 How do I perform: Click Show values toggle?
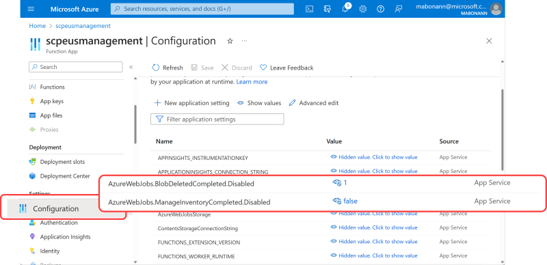(259, 103)
